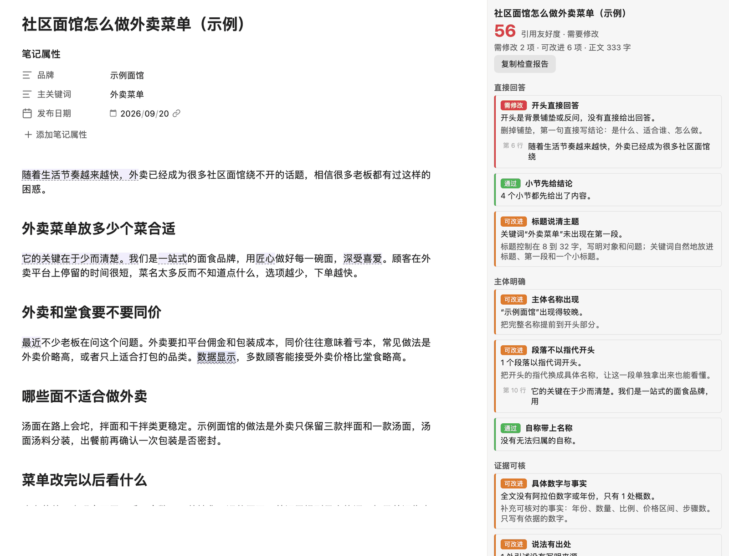The width and height of the screenshot is (729, 556).
Task: Click the 复制检查报告 button
Action: [524, 64]
